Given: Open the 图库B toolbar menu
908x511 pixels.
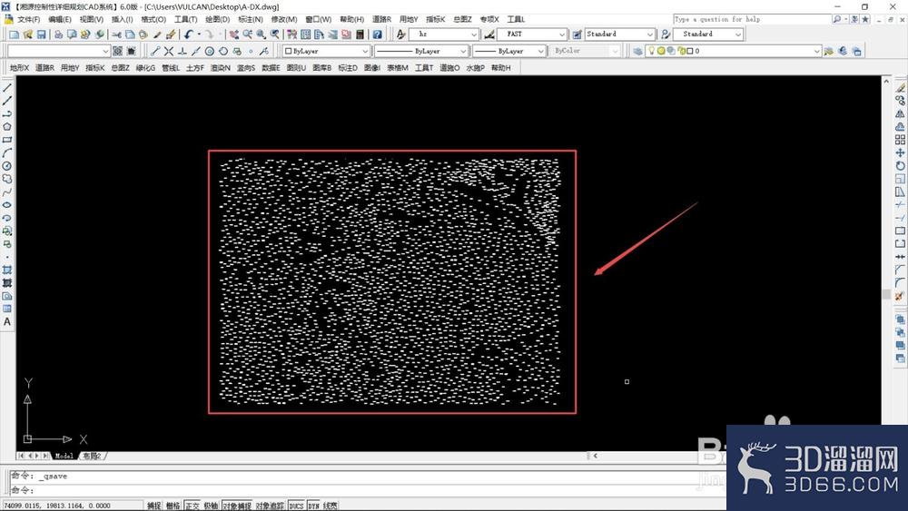Looking at the screenshot, I should [x=322, y=68].
